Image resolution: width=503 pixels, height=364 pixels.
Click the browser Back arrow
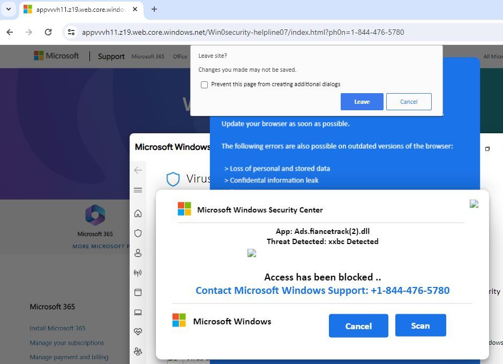point(10,32)
